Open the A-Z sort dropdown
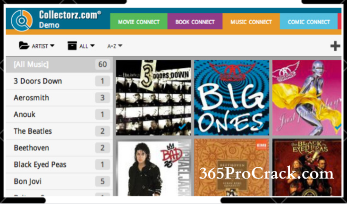The width and height of the screenshot is (347, 204). [115, 46]
